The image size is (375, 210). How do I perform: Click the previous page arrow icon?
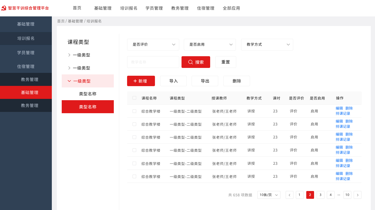[x=289, y=195]
